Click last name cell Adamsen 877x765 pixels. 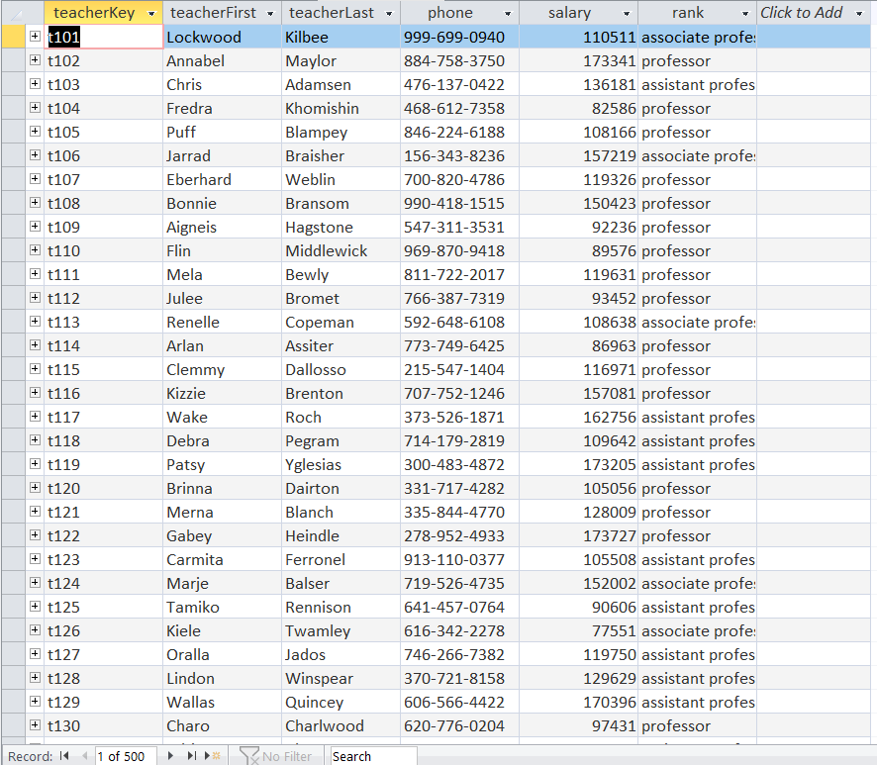(341, 84)
